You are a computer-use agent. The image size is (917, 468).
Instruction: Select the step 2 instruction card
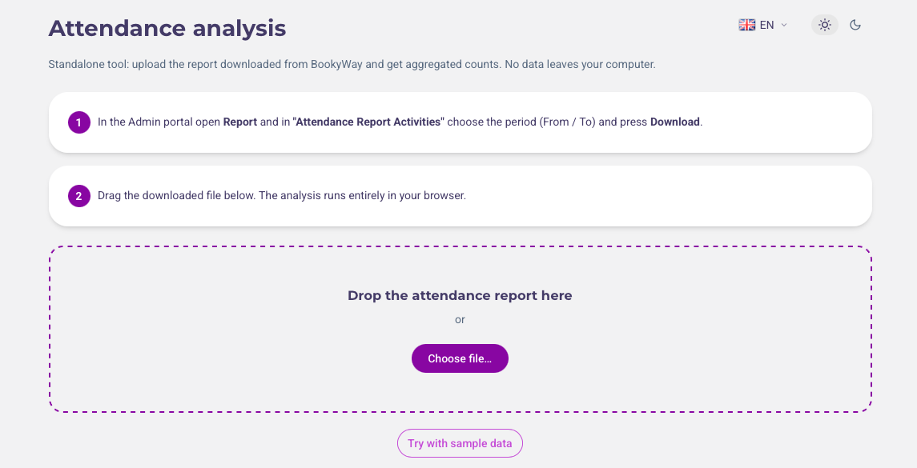(461, 196)
